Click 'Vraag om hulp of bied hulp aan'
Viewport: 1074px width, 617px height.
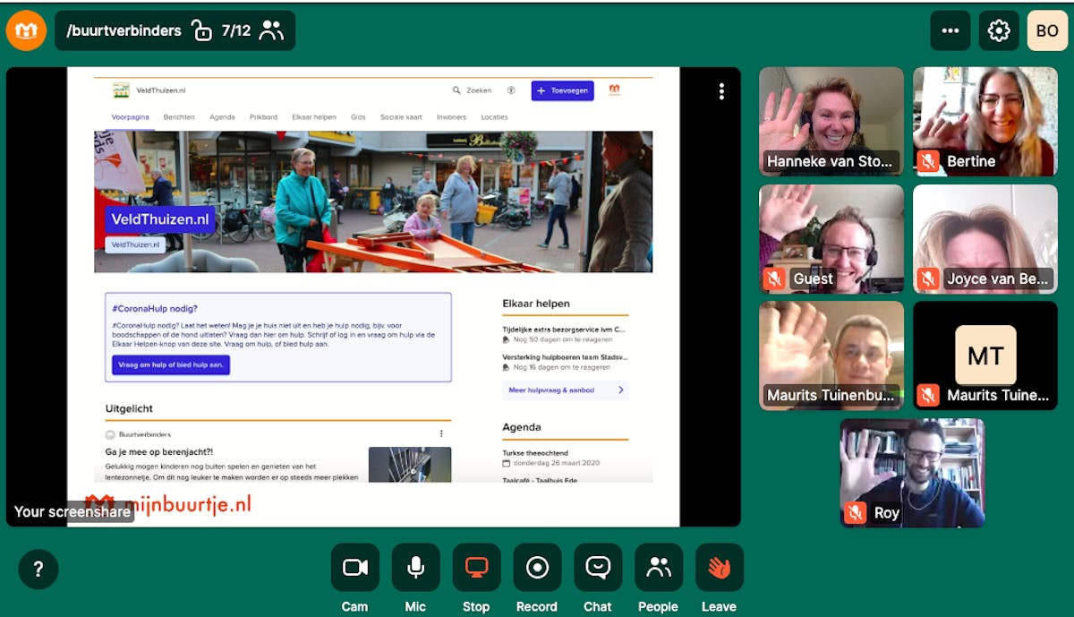point(171,364)
